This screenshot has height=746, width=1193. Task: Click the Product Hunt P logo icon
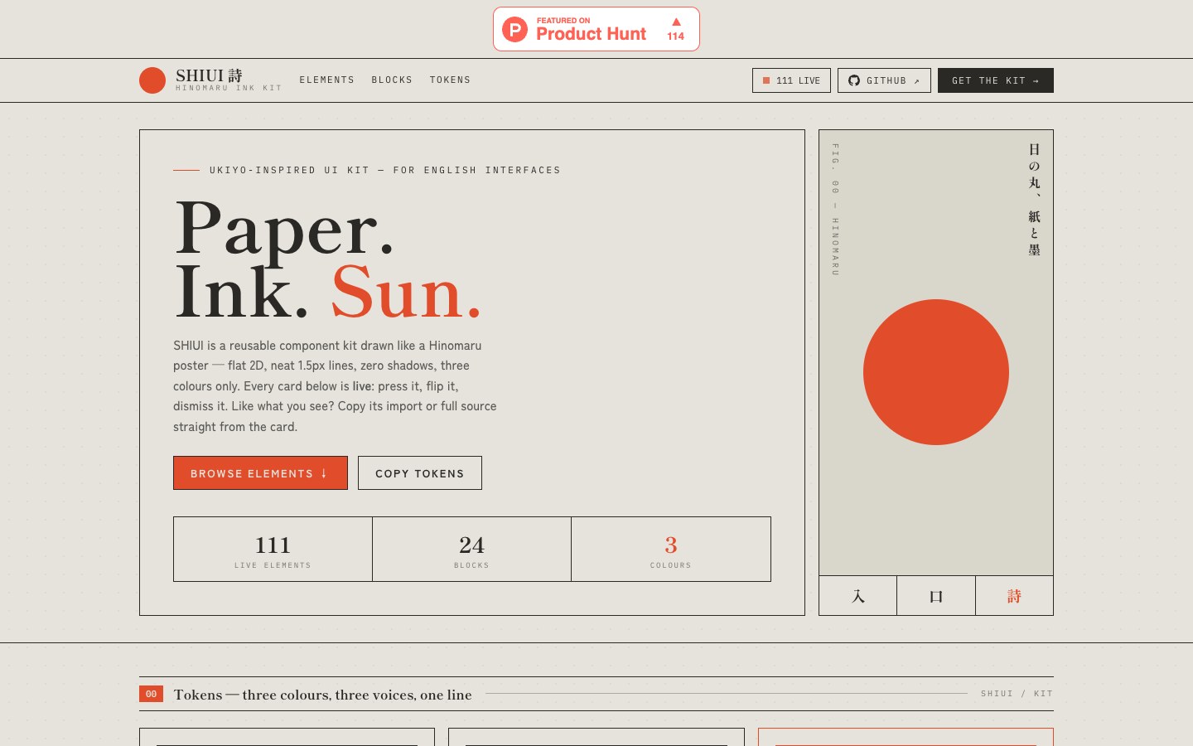coord(515,29)
